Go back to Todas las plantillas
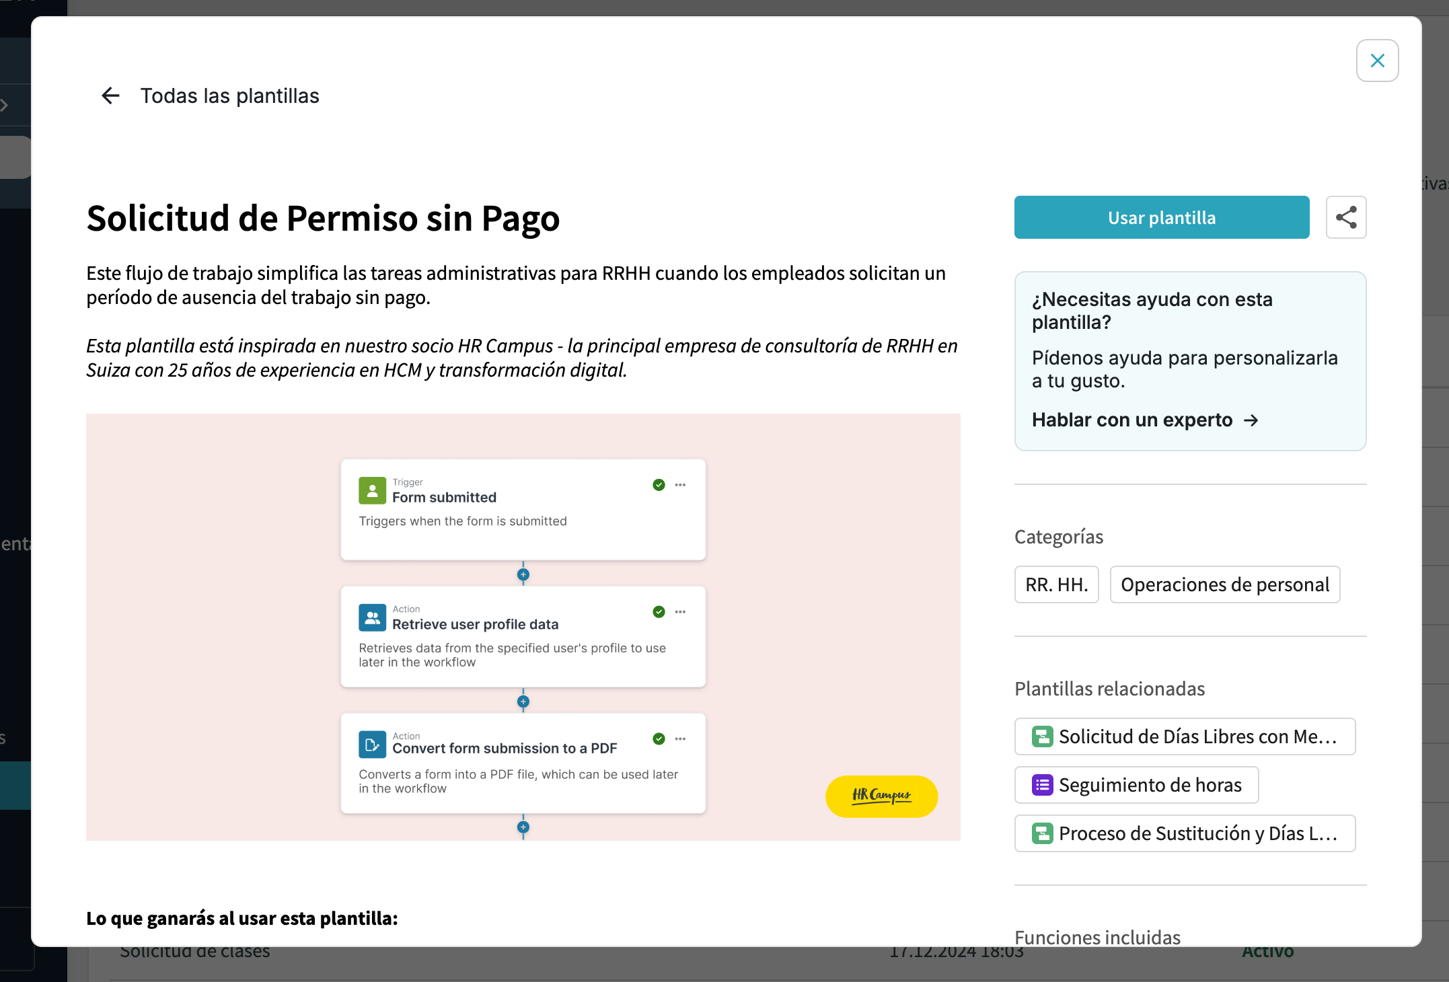This screenshot has width=1449, height=982. tap(229, 96)
